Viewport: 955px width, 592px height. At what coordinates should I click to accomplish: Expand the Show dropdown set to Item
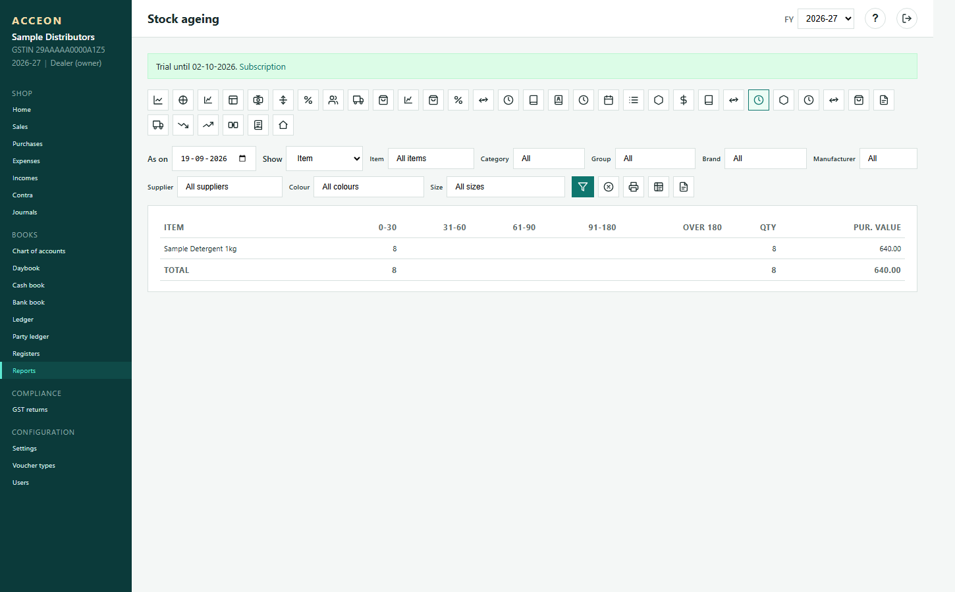(325, 159)
